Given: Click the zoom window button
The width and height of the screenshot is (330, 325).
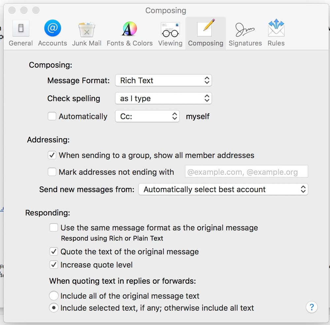Looking at the screenshot, I should [36, 10].
